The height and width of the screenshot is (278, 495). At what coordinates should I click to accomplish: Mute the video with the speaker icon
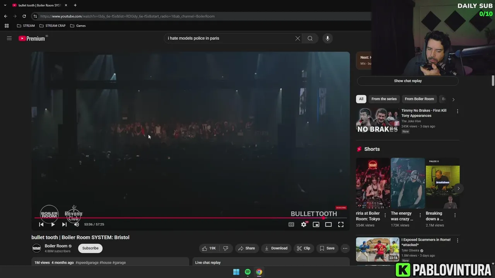(x=76, y=224)
